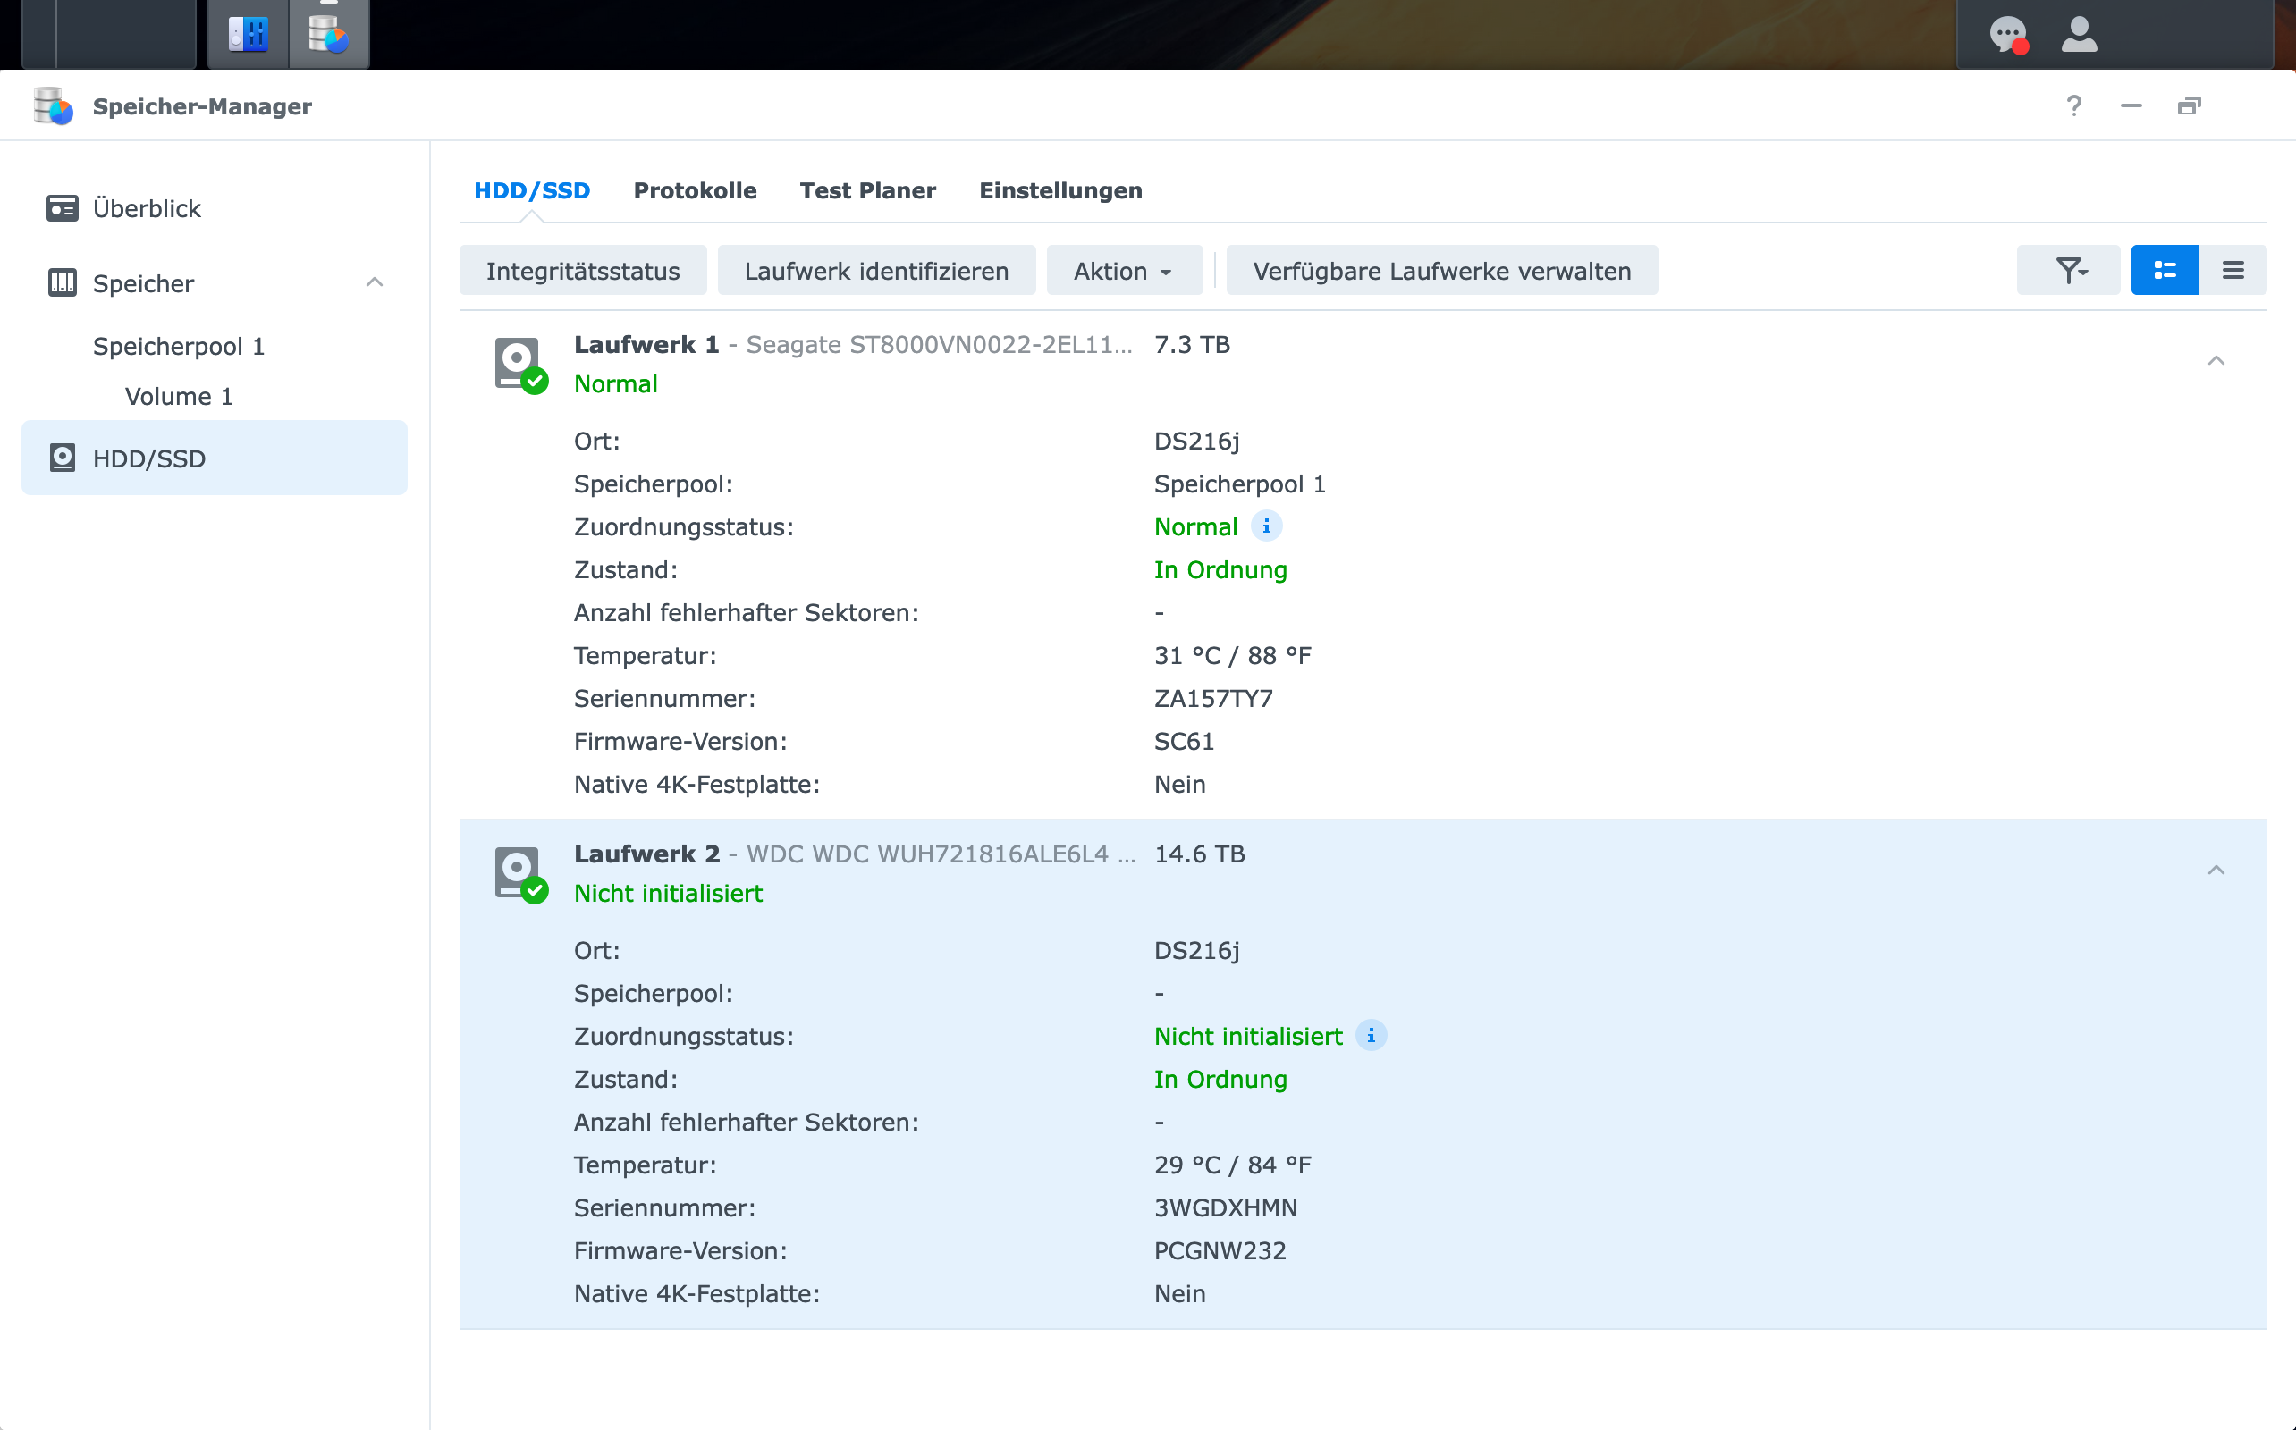The height and width of the screenshot is (1430, 2296).
Task: Click temperature 29 °C / 84 °F
Action: point(1233,1165)
